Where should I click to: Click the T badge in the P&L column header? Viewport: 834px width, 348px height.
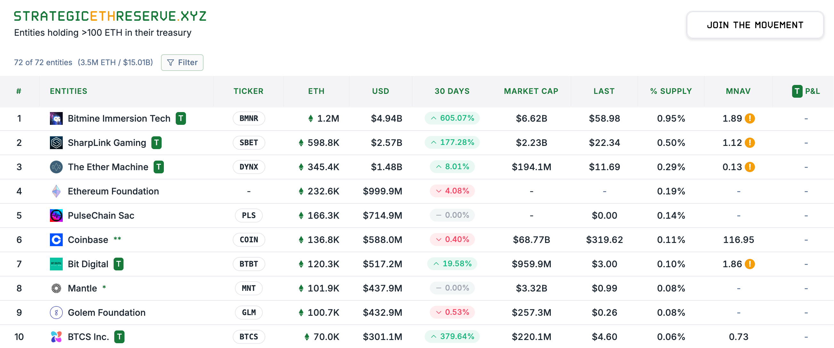(797, 91)
